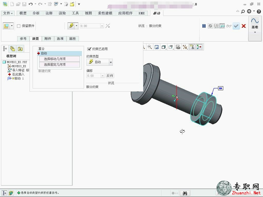Switch to the 视图 ribbon tab
This screenshot has width=263, height=197.
[88, 13]
